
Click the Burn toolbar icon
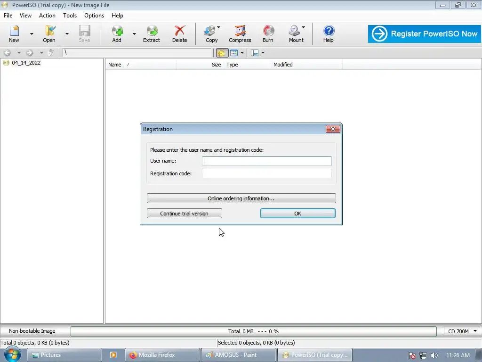tap(268, 34)
